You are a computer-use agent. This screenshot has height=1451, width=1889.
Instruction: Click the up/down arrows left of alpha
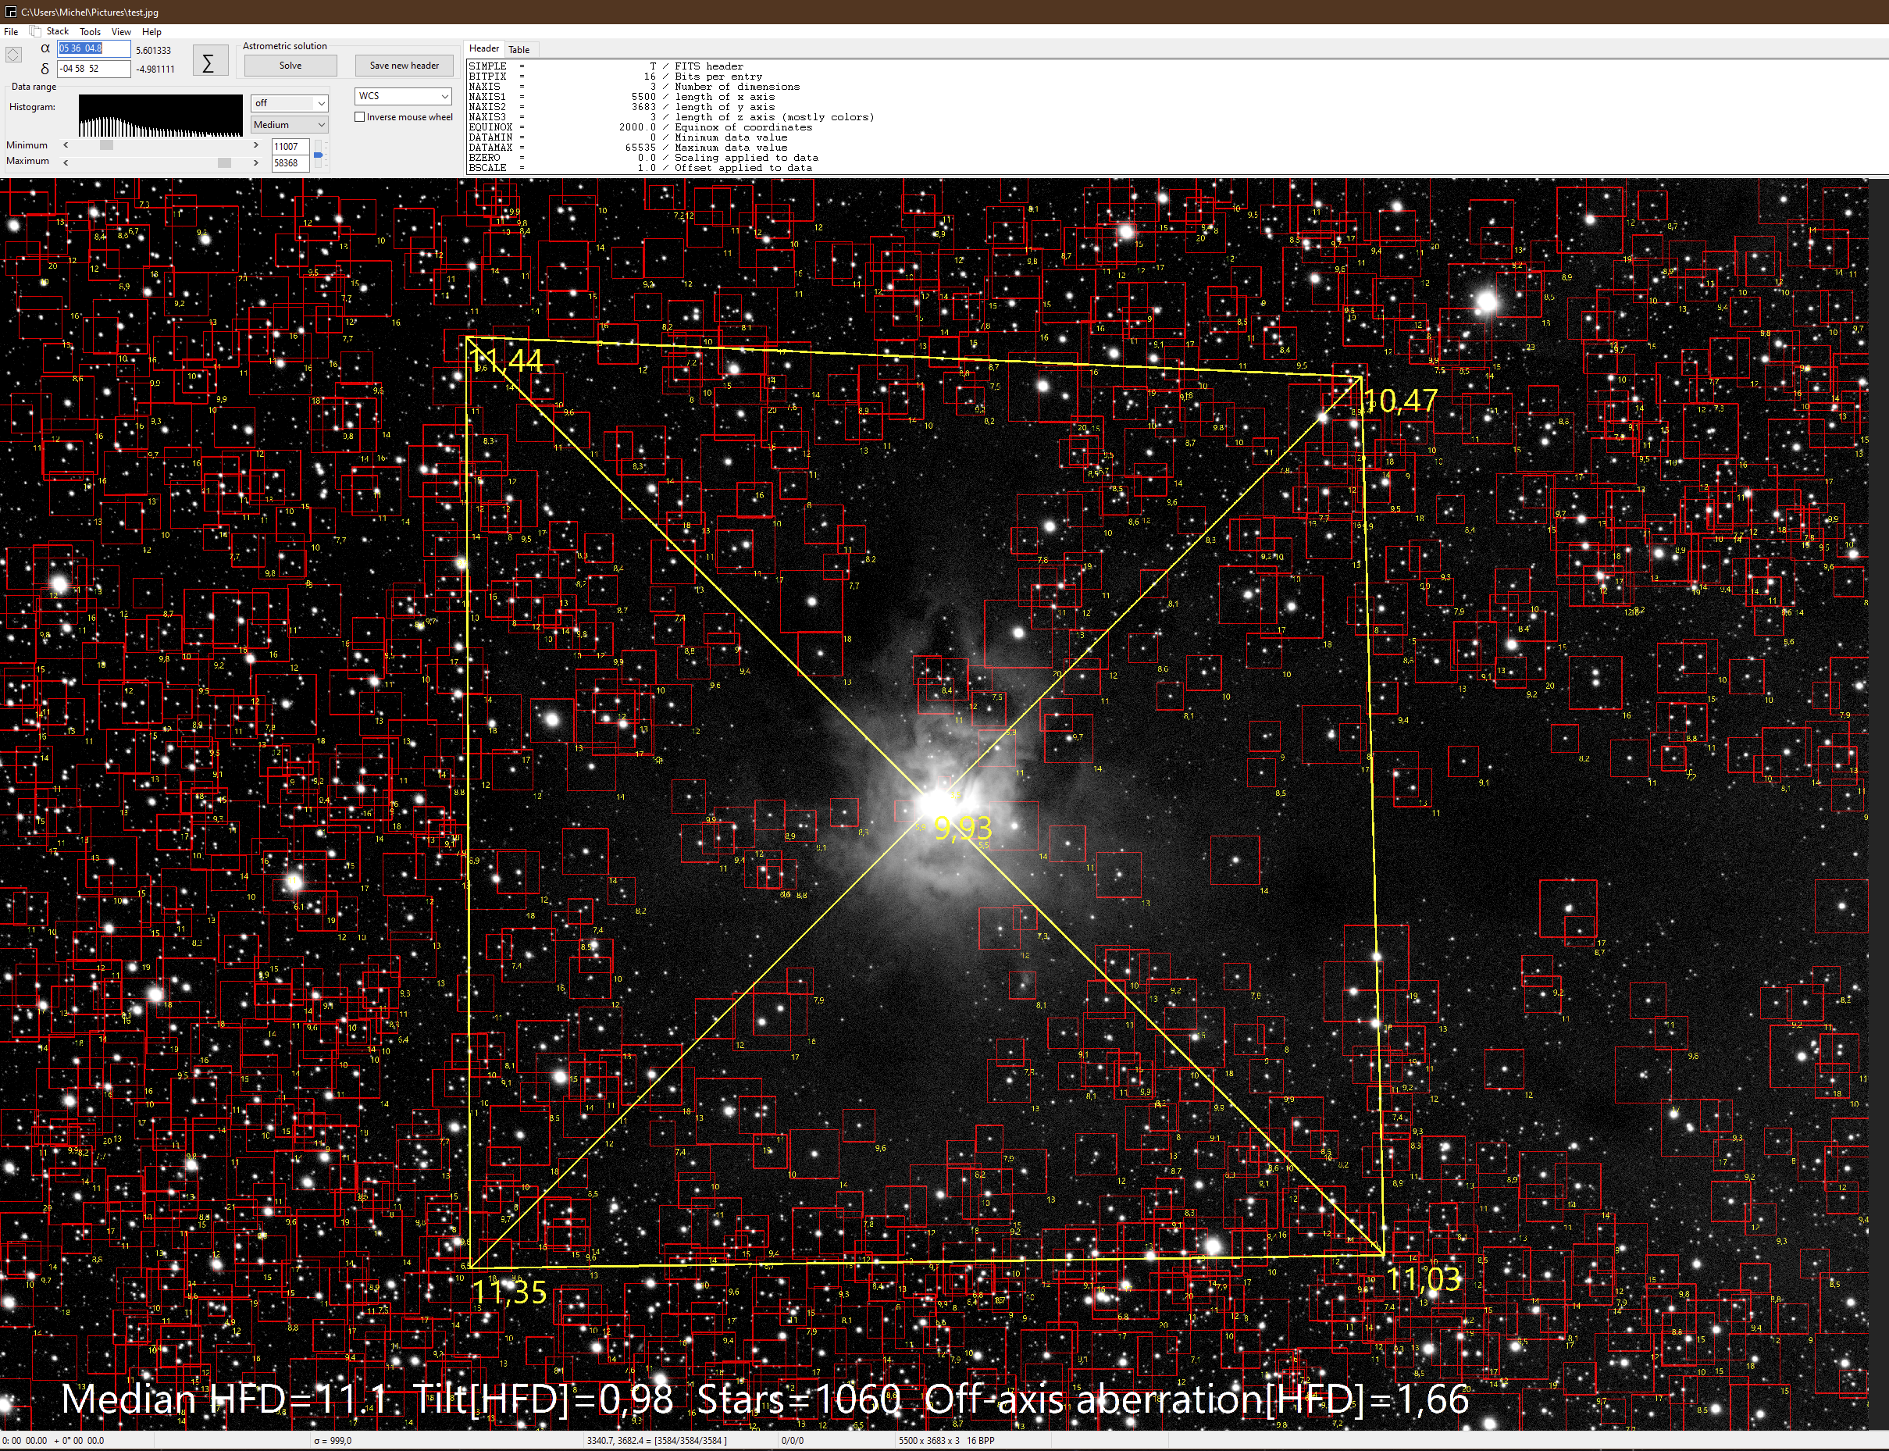[14, 55]
